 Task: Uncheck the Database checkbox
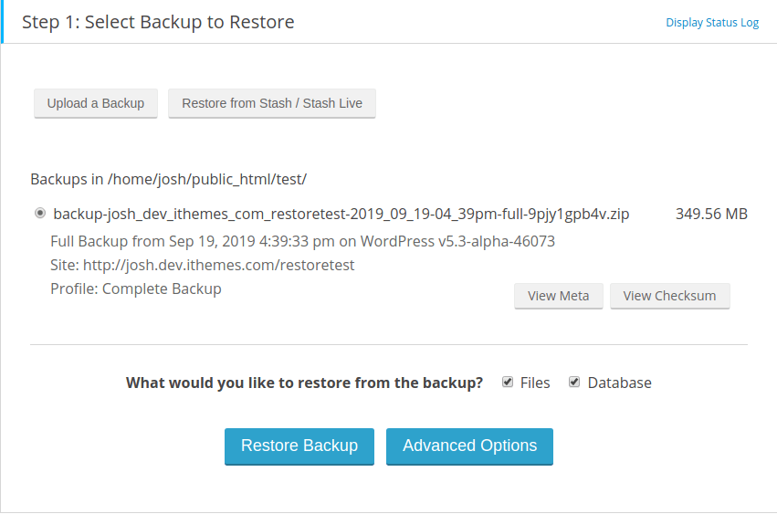click(574, 382)
